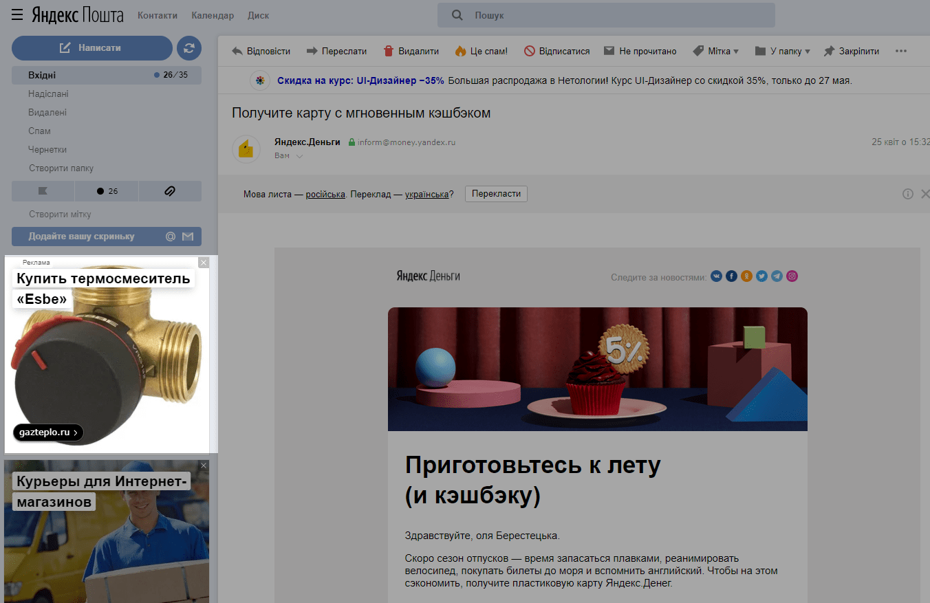Click the Яндекс.Деньги sender name

click(x=307, y=142)
